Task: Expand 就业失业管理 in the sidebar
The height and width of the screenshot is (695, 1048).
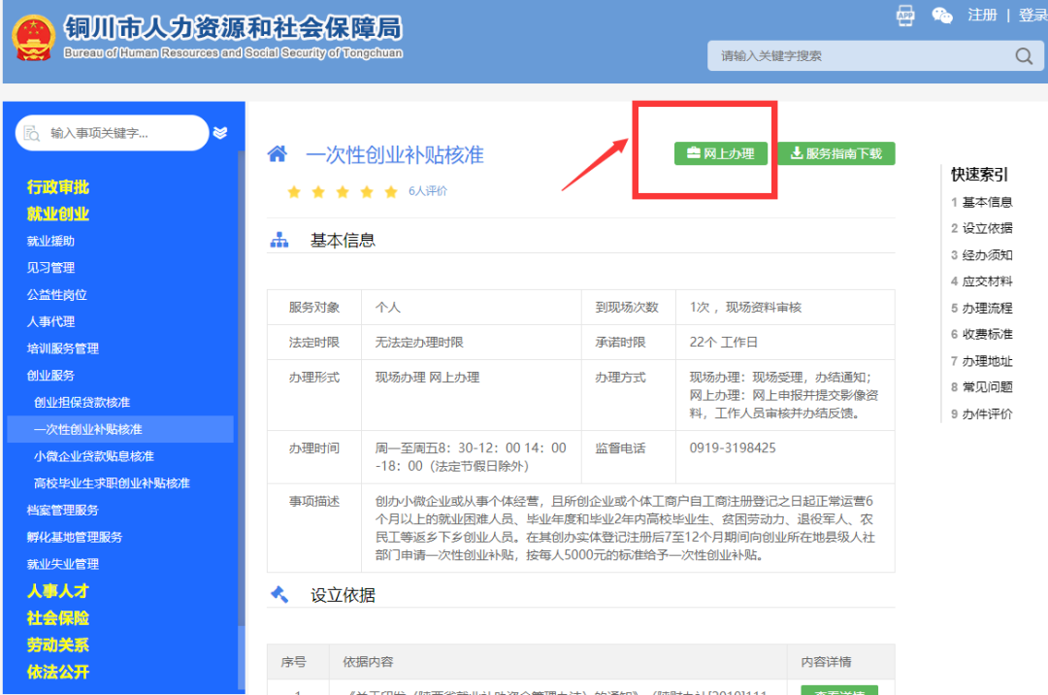Action: (63, 564)
